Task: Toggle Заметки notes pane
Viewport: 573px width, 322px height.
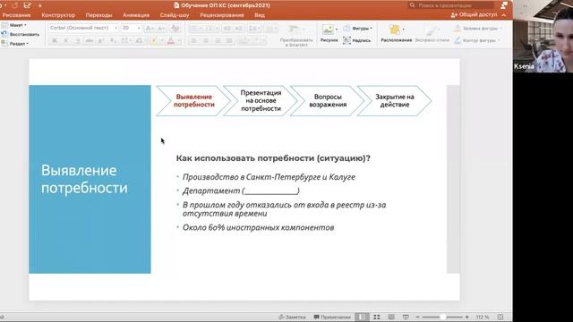Action: click(x=292, y=317)
